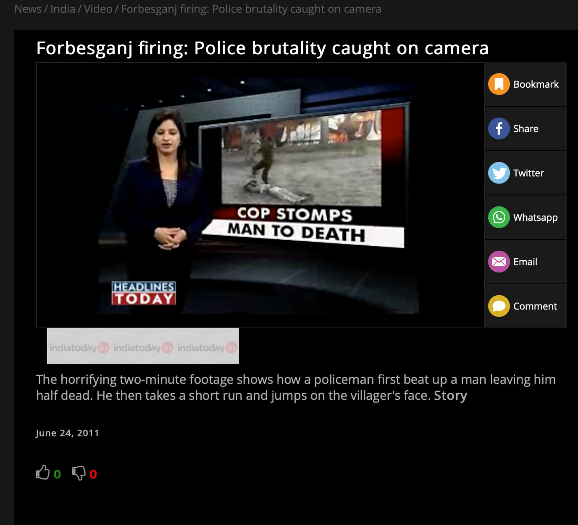
Task: Click the Whatsapp label text
Action: 536,218
